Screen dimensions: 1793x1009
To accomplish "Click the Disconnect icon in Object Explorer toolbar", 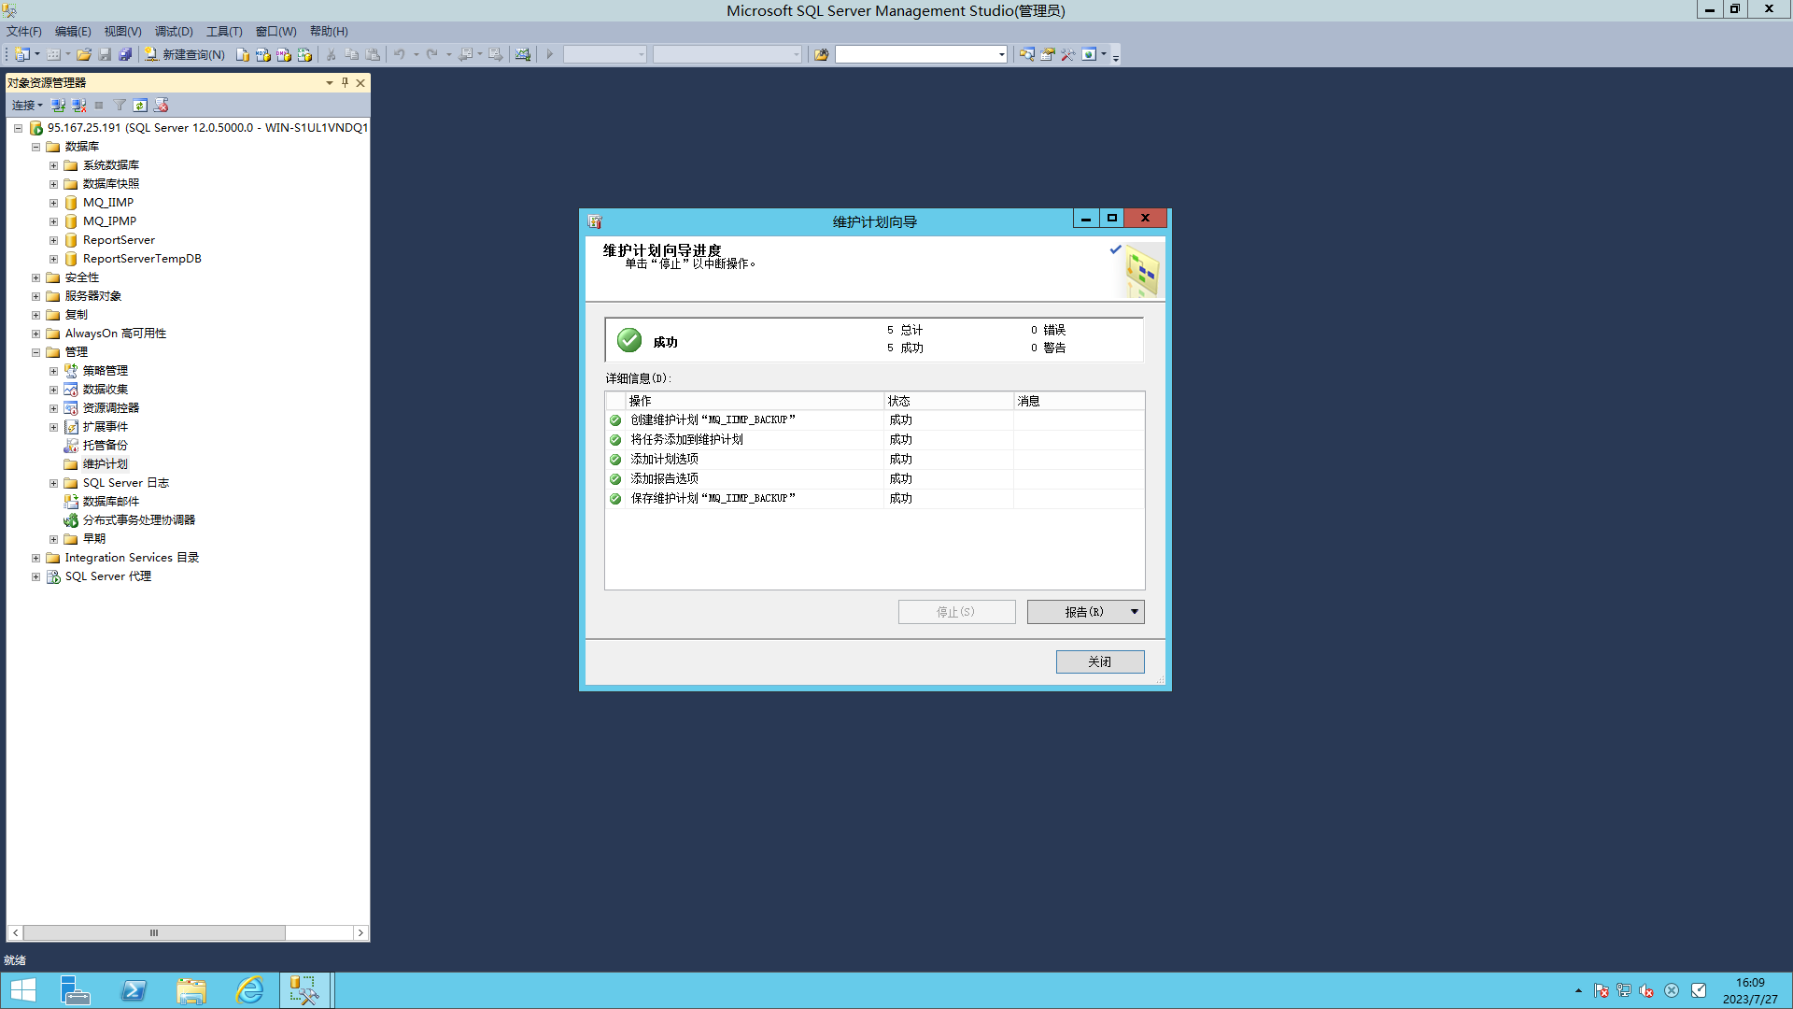I will tap(78, 106).
